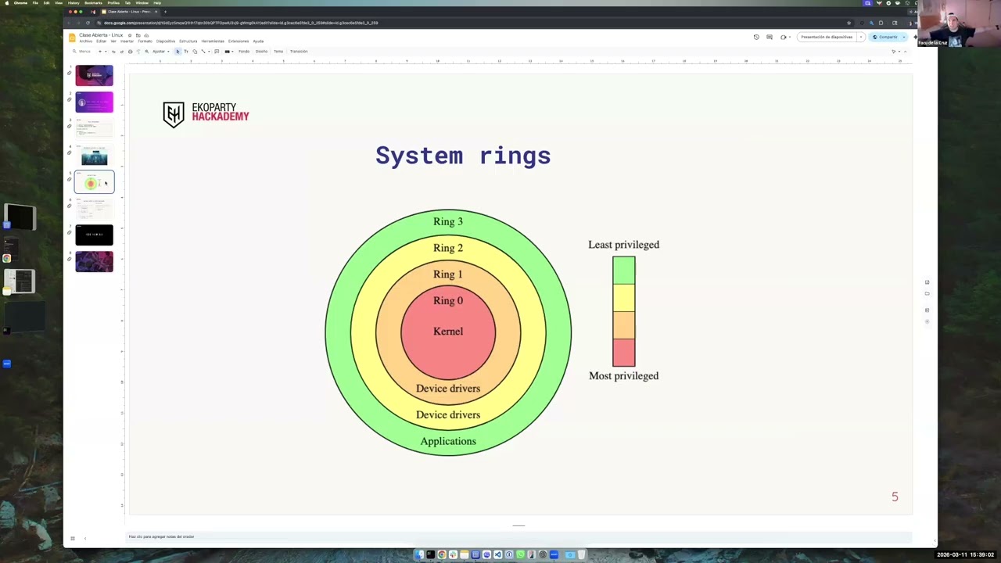The image size is (1001, 563).
Task: Open the Line tool dropdown arrow
Action: tap(209, 52)
